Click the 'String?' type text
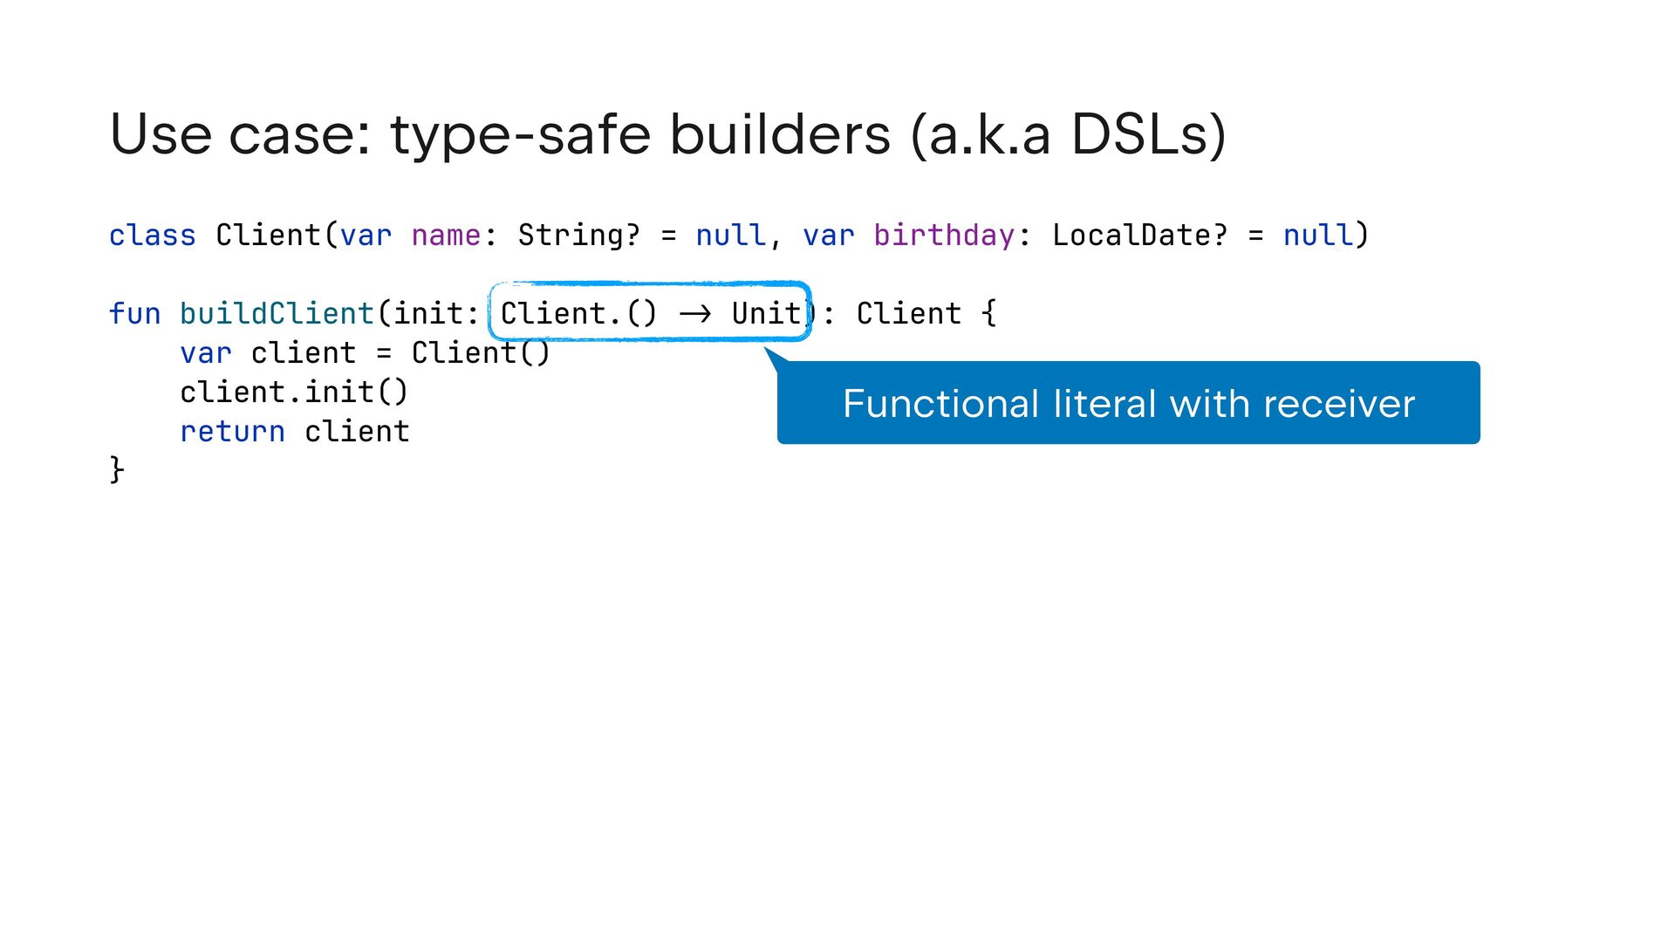 [578, 235]
